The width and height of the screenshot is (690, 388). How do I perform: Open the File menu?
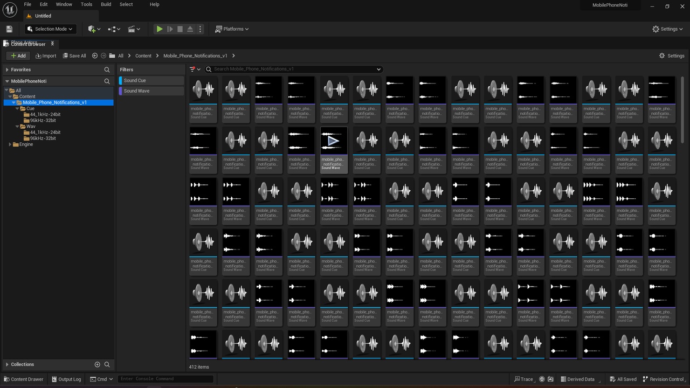[27, 4]
